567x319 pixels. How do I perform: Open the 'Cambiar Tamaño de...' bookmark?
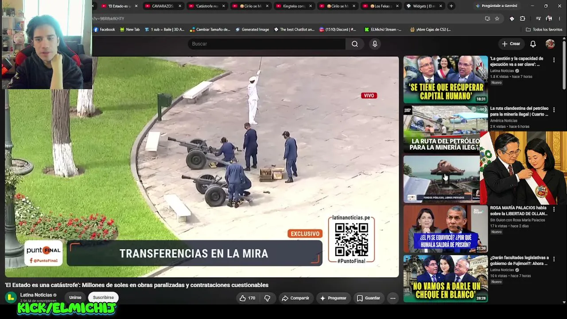[x=210, y=30]
